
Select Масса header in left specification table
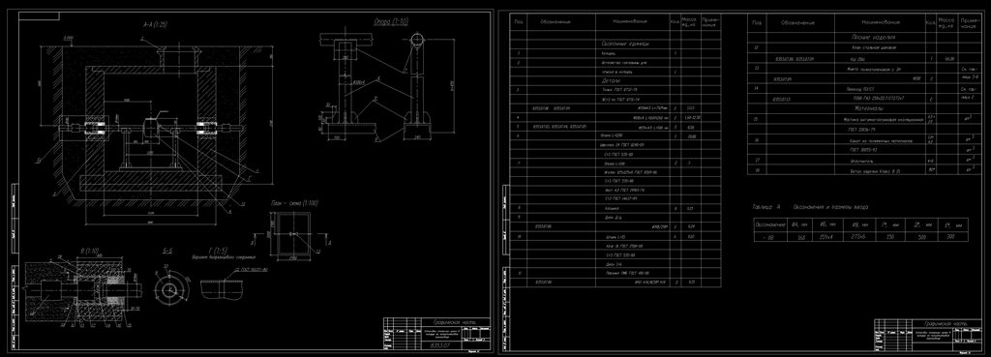(x=689, y=22)
